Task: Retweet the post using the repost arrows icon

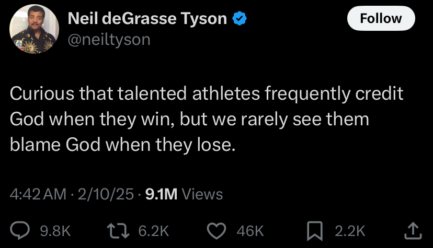Action: point(118,231)
